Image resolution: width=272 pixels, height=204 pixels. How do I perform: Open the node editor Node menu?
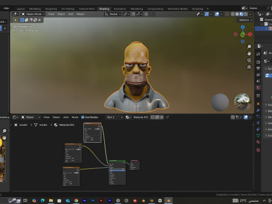coord(75,117)
